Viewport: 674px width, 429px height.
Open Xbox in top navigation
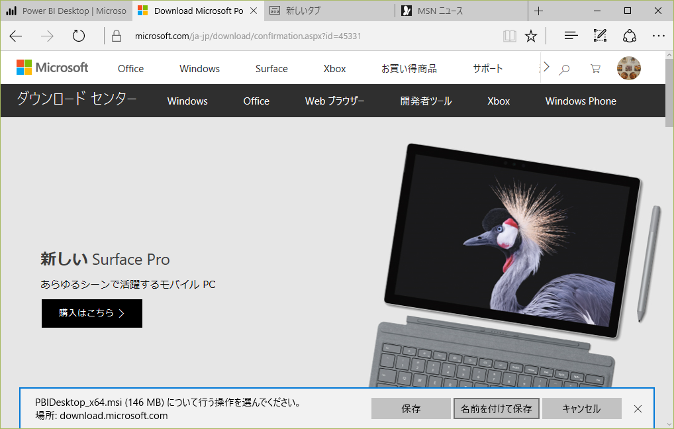tap(334, 69)
